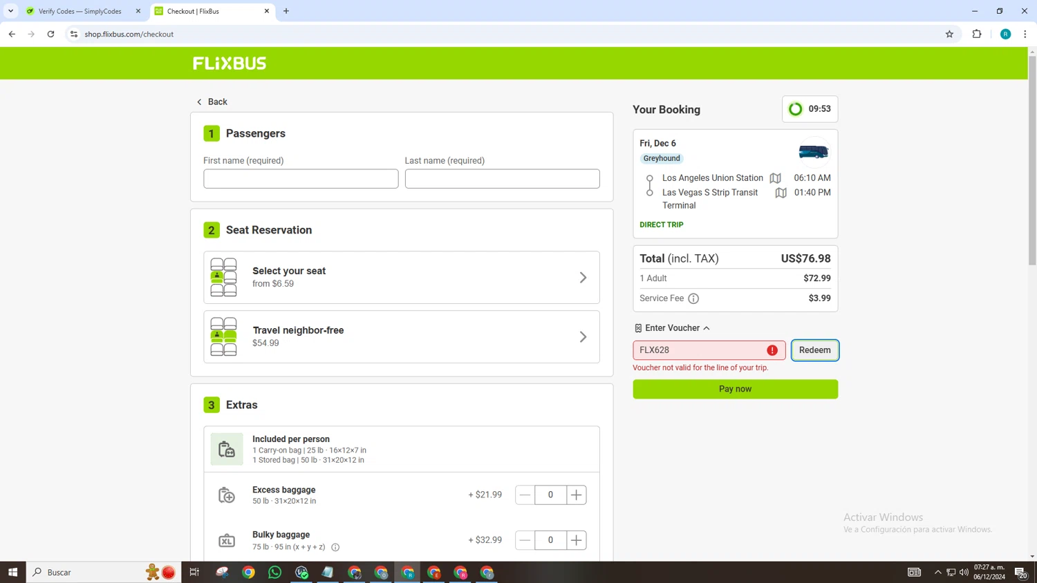Open the Select your seat option

(x=402, y=278)
